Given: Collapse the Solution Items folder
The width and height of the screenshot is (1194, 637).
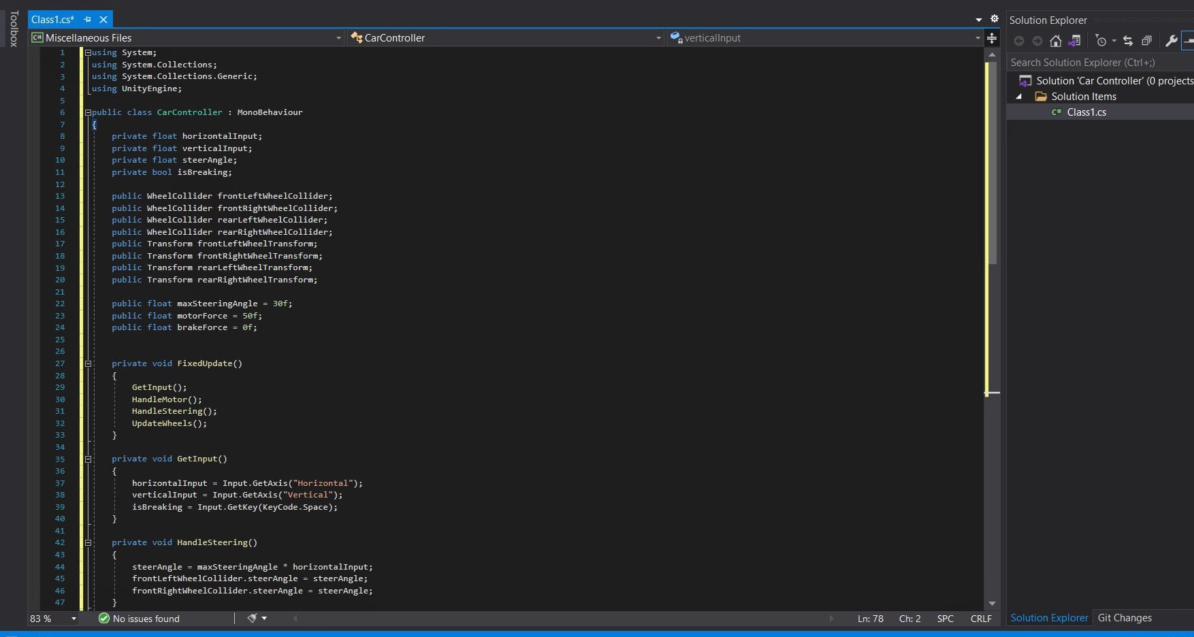Looking at the screenshot, I should coord(1019,97).
